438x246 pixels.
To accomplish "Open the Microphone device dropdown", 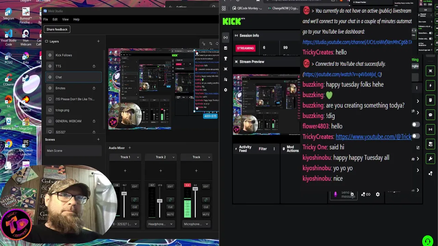I will (196, 224).
